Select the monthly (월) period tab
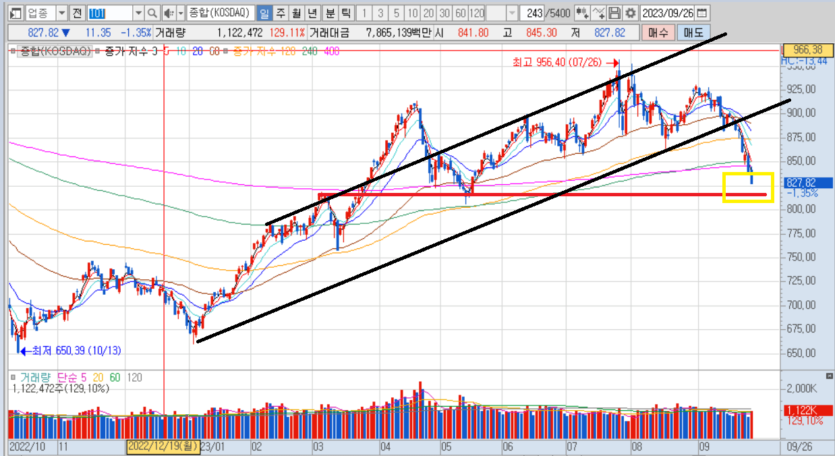Screen dimensions: 835x456 296,13
